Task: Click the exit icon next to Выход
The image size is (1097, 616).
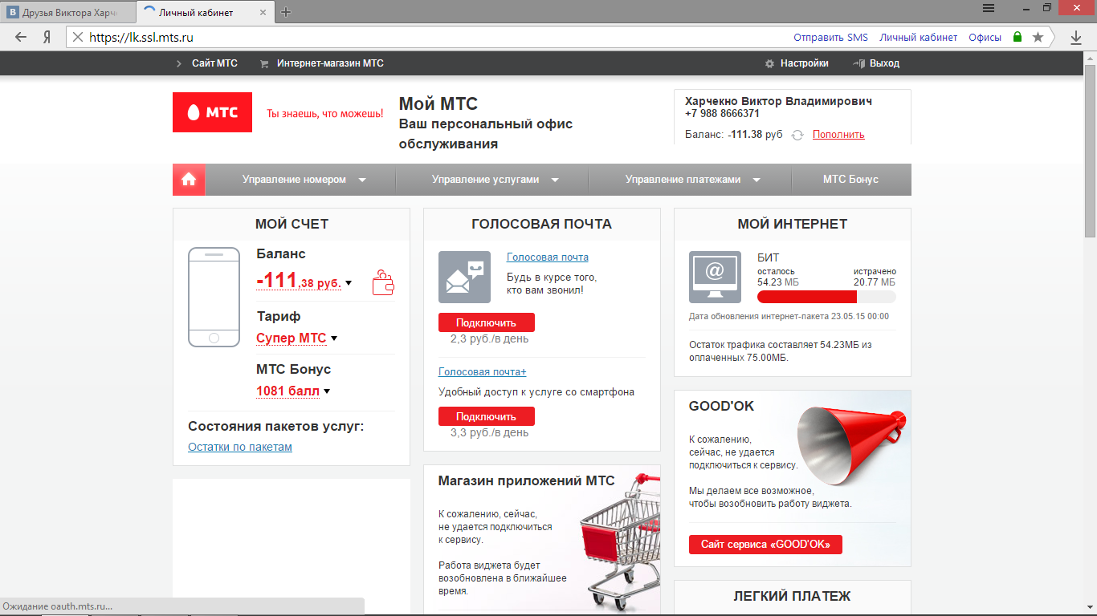Action: [x=858, y=63]
